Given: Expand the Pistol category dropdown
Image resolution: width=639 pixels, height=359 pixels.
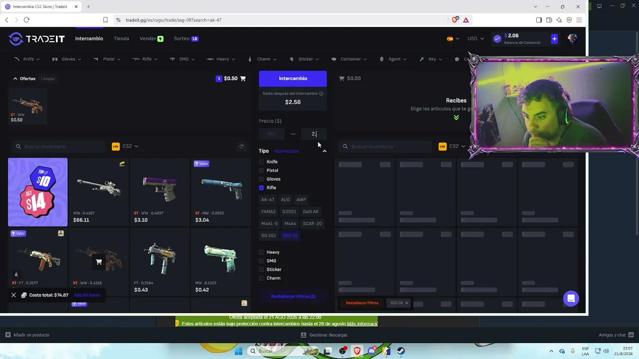Looking at the screenshot, I should (107, 59).
